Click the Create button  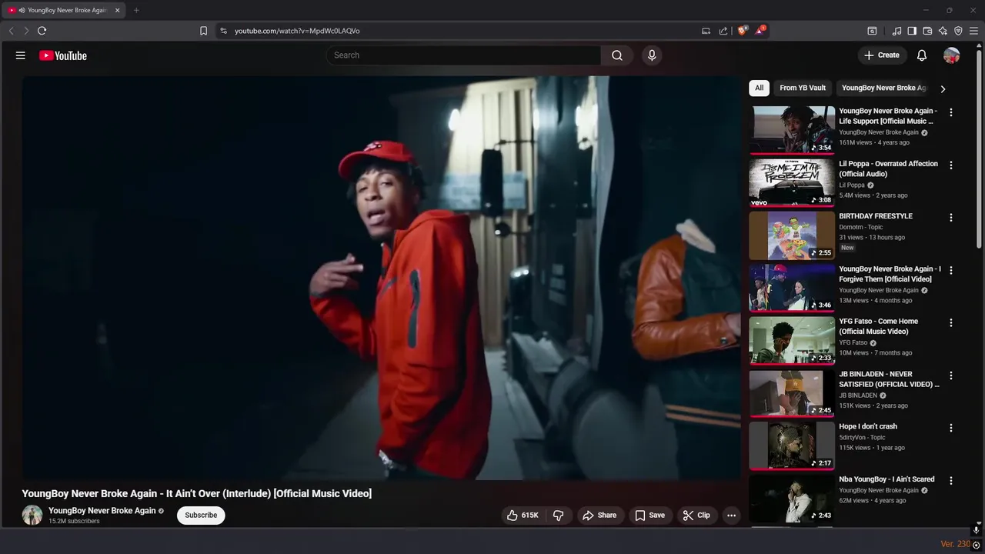882,55
